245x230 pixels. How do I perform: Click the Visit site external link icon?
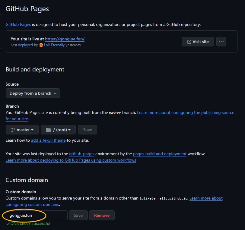tap(189, 42)
